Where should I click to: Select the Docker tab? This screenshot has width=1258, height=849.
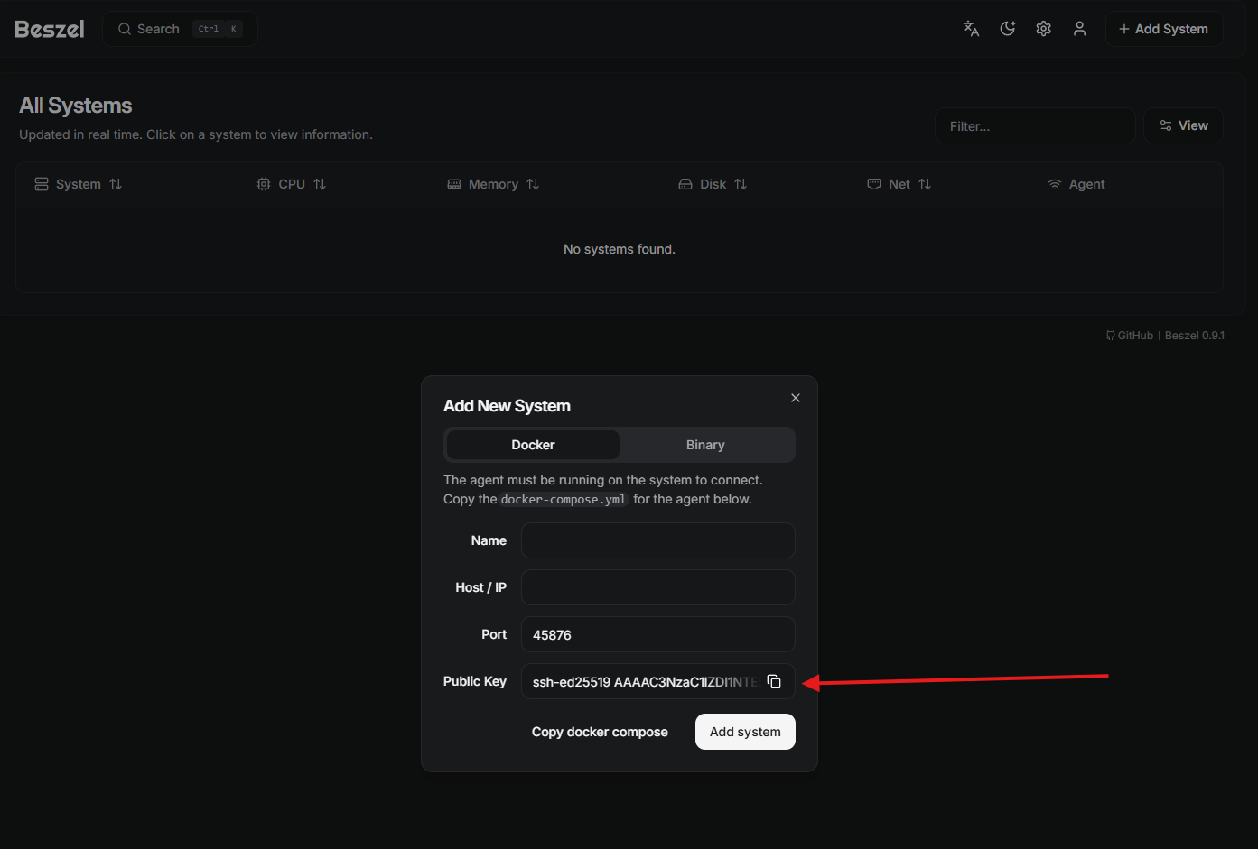pos(533,445)
